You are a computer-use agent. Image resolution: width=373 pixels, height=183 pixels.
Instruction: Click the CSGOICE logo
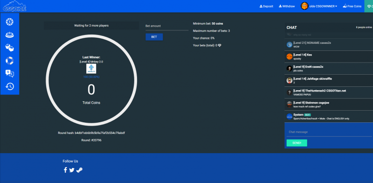point(14,6)
